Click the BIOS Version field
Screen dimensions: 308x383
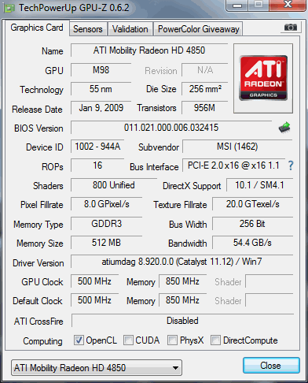tap(171, 128)
